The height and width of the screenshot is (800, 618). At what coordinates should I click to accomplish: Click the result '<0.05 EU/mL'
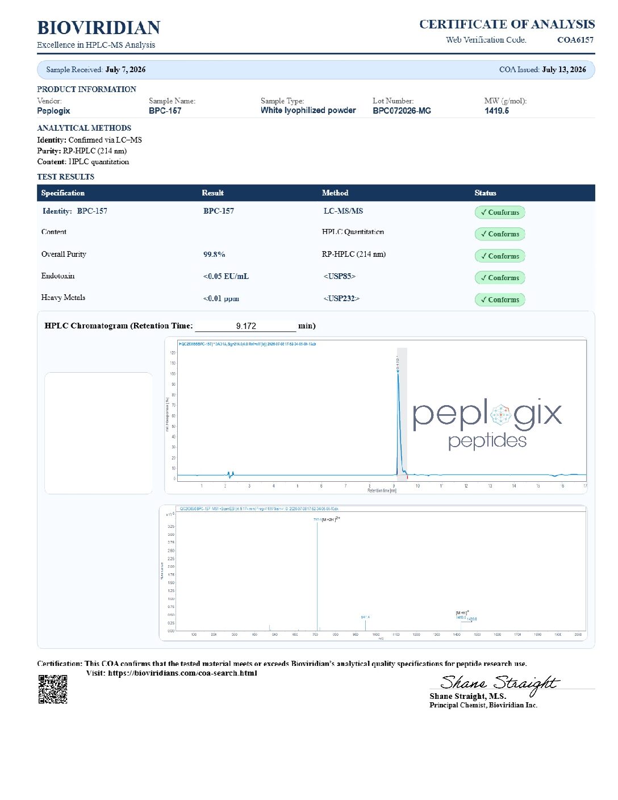coord(226,276)
